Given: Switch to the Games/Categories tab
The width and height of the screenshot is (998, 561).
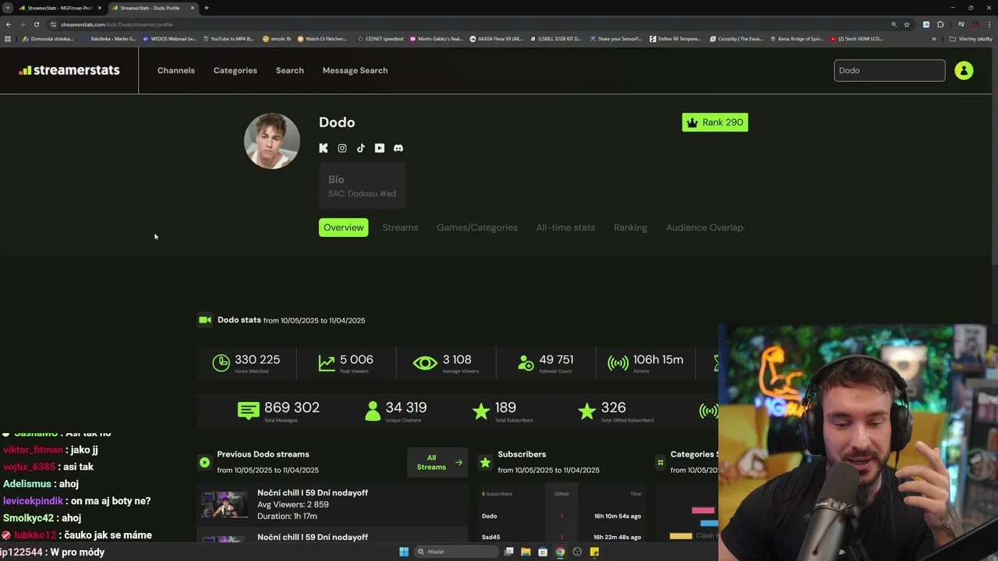Looking at the screenshot, I should coord(477,228).
